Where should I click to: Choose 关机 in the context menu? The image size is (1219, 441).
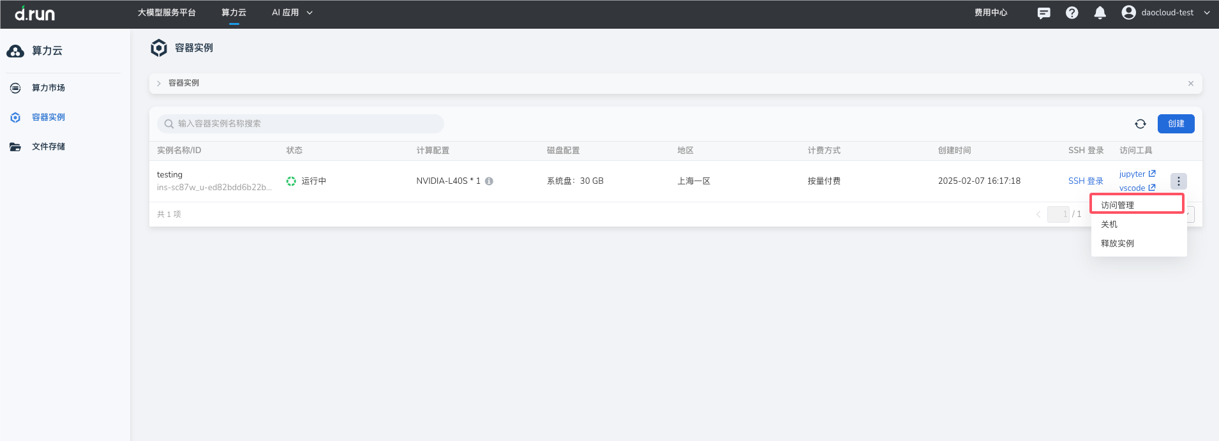tap(1109, 225)
